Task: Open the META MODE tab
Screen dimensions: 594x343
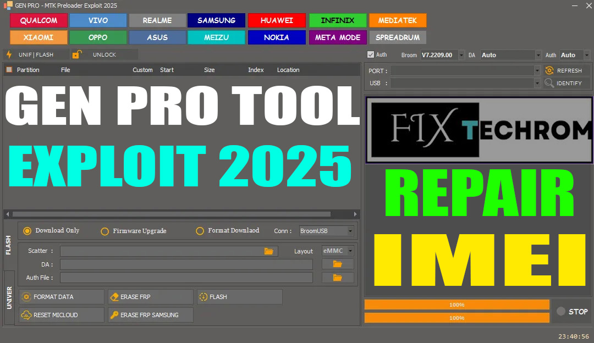Action: (338, 37)
